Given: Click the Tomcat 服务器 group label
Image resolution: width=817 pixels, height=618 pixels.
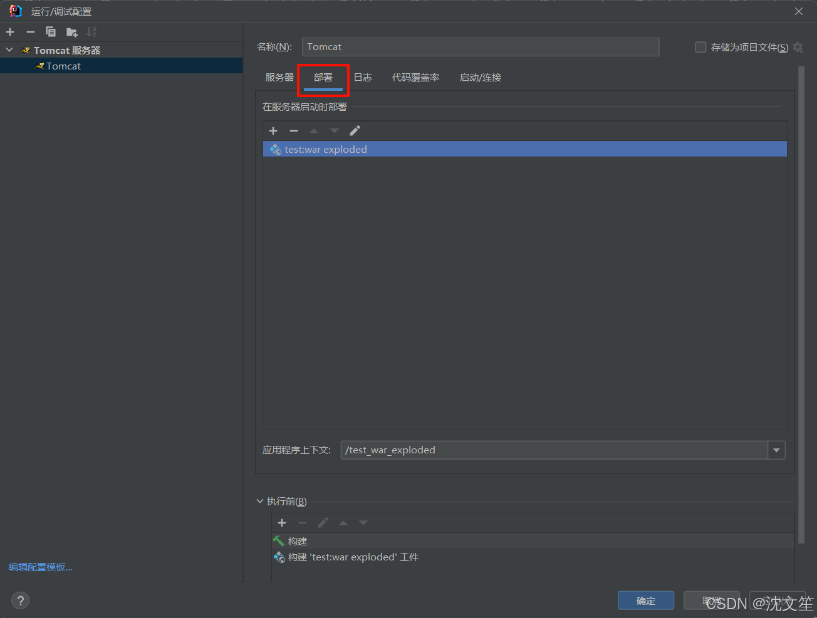Looking at the screenshot, I should pyautogui.click(x=66, y=50).
